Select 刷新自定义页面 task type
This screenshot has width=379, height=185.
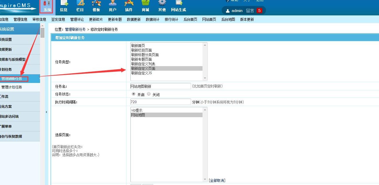166,68
